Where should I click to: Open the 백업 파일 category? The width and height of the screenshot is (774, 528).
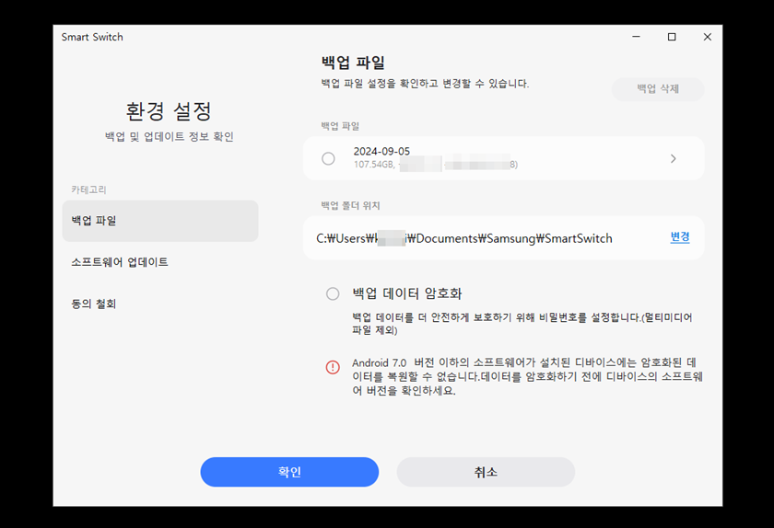(x=160, y=221)
